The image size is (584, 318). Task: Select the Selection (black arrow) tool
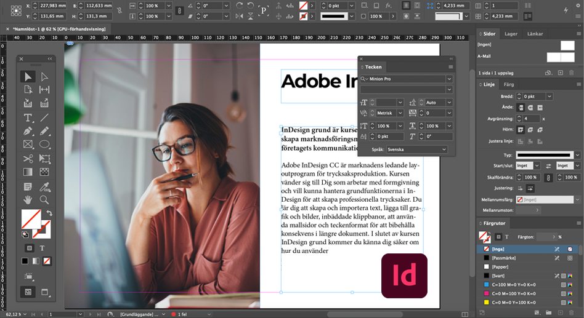(28, 77)
